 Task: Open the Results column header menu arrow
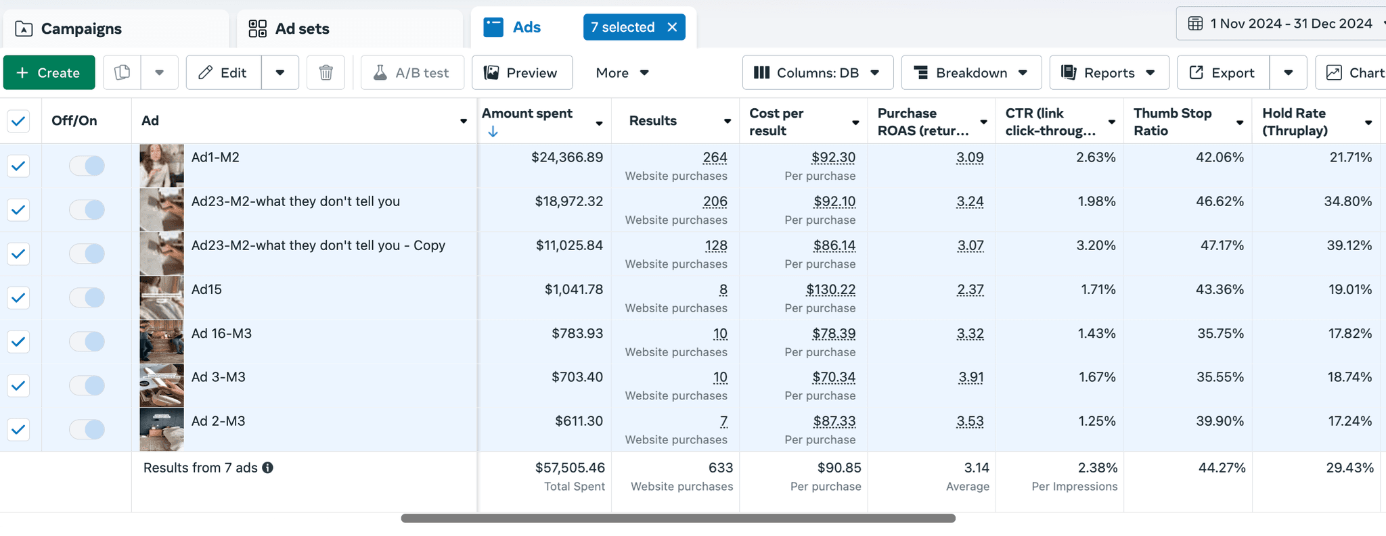[x=728, y=122]
